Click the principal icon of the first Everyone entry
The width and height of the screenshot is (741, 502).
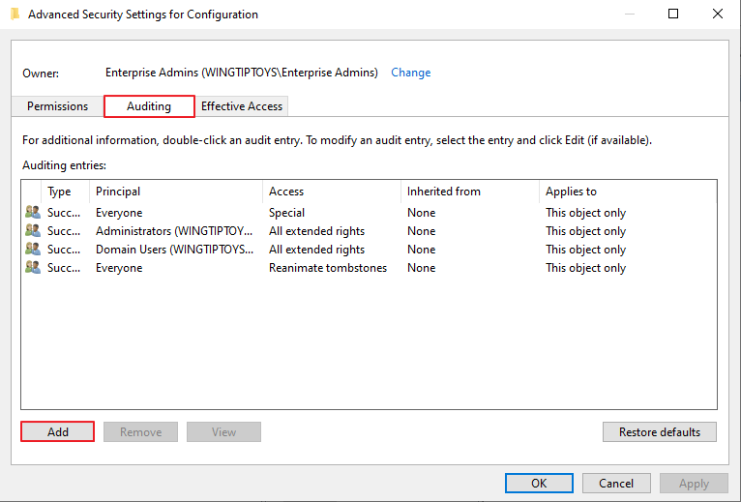[33, 212]
